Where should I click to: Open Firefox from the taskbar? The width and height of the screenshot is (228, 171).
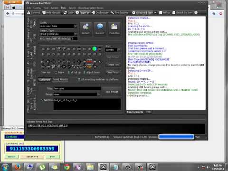[17, 167]
